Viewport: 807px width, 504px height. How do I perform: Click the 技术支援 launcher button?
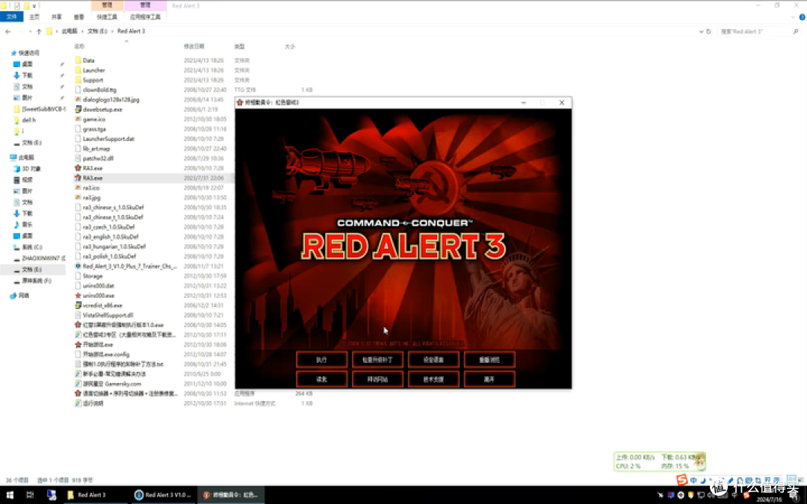coord(433,379)
